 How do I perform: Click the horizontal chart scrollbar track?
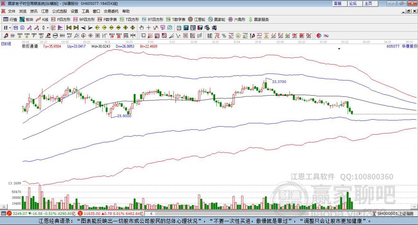coord(256,214)
